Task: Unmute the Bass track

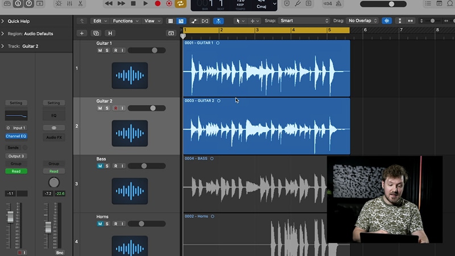Action: [100, 166]
